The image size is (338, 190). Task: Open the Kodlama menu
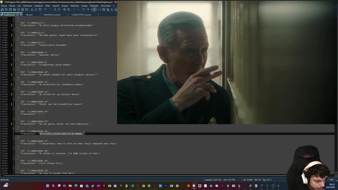pos(39,6)
